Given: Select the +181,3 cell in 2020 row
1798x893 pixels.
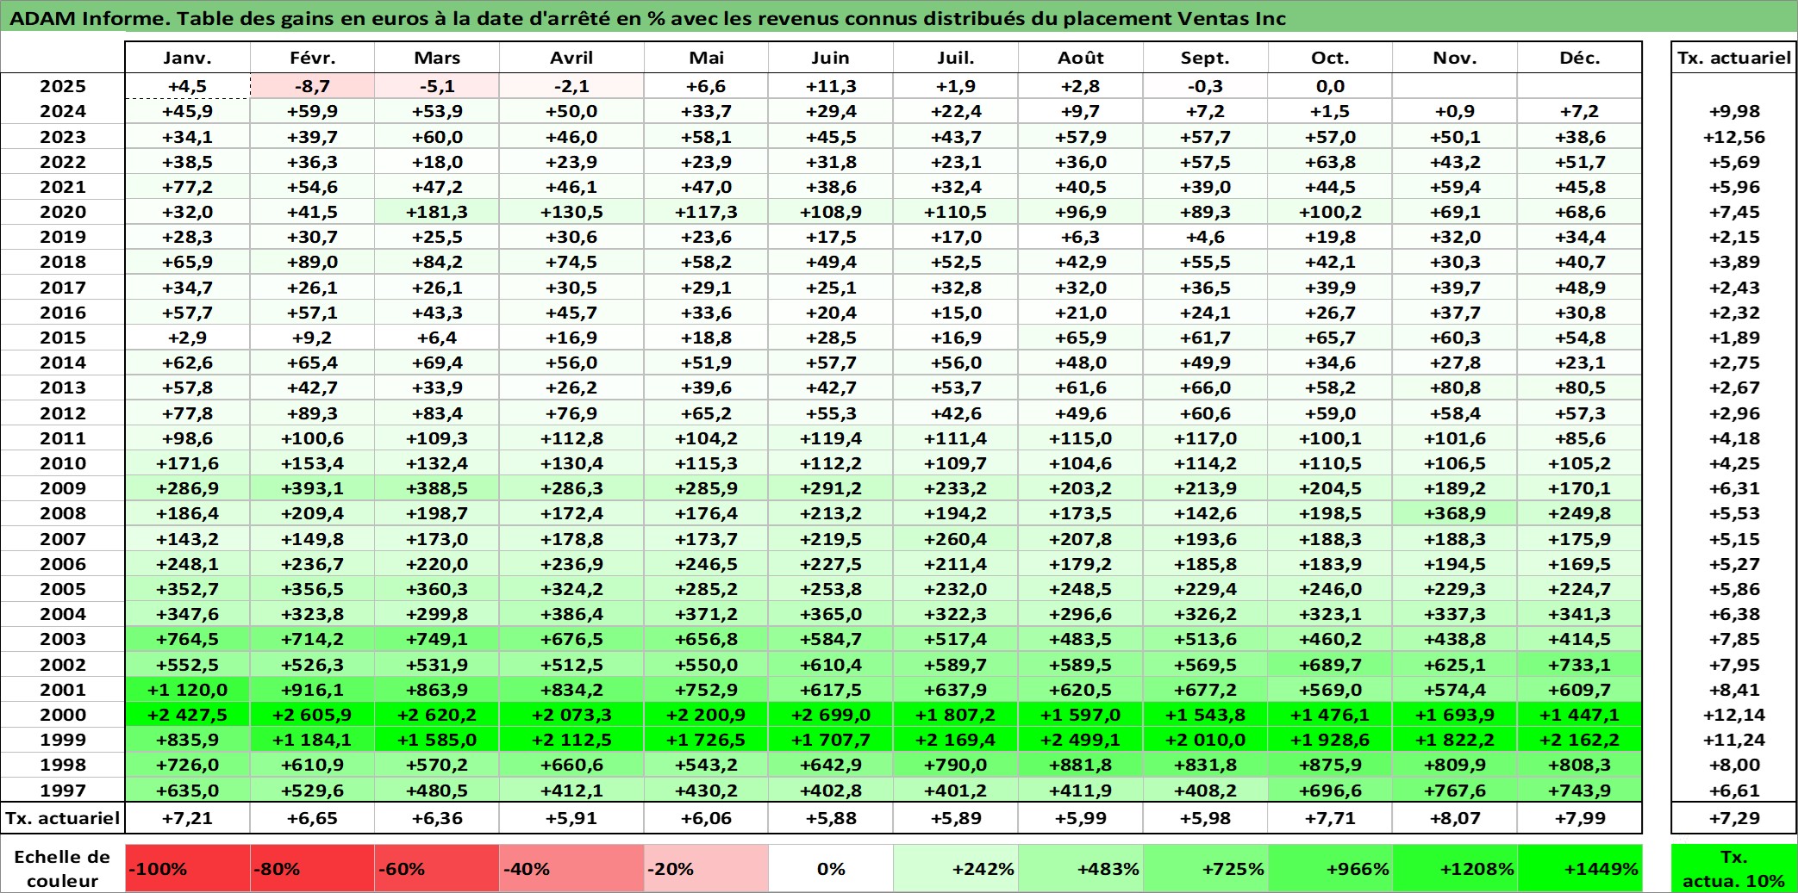Looking at the screenshot, I should coord(437,212).
